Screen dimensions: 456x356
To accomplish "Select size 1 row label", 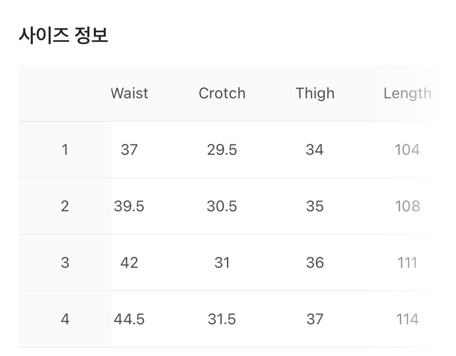I will pos(65,150).
